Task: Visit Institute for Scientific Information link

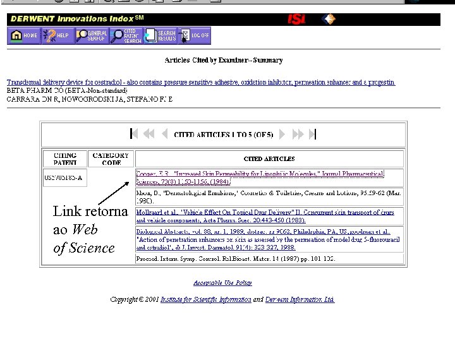Action: [206, 299]
